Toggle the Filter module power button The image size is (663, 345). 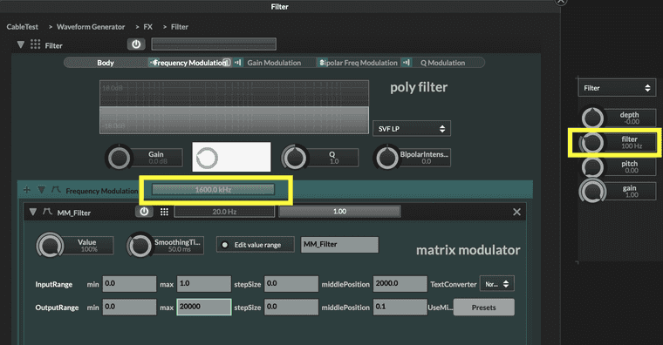pyautogui.click(x=136, y=44)
